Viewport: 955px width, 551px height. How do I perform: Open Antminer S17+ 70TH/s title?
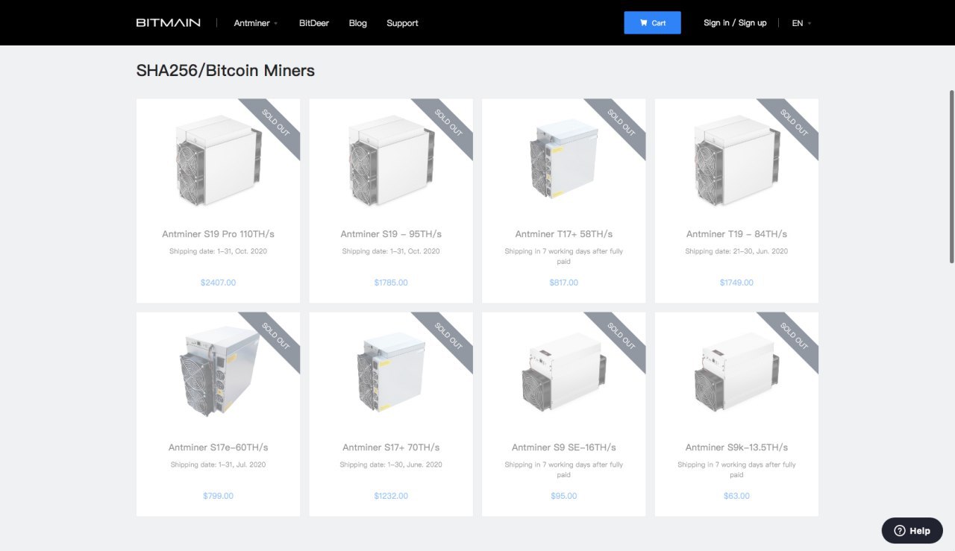391,447
